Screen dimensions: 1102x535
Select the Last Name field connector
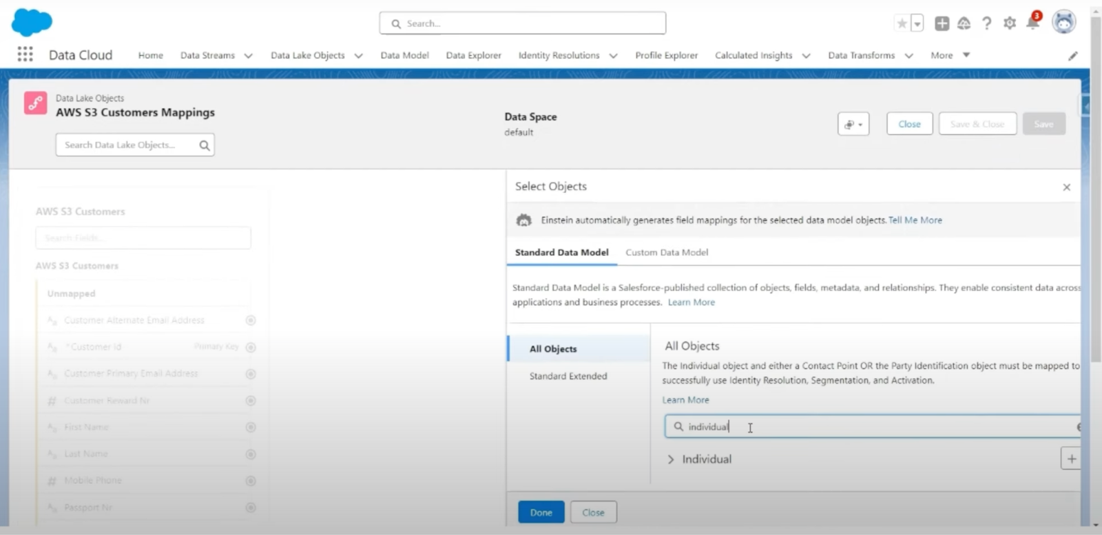point(251,454)
